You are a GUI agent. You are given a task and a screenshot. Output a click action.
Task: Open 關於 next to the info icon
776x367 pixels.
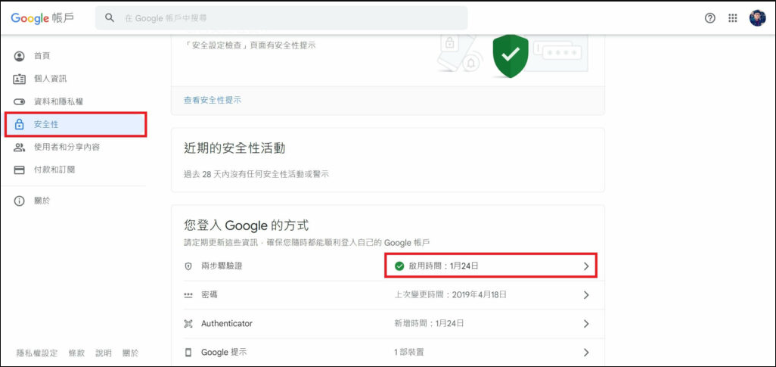pyautogui.click(x=42, y=201)
